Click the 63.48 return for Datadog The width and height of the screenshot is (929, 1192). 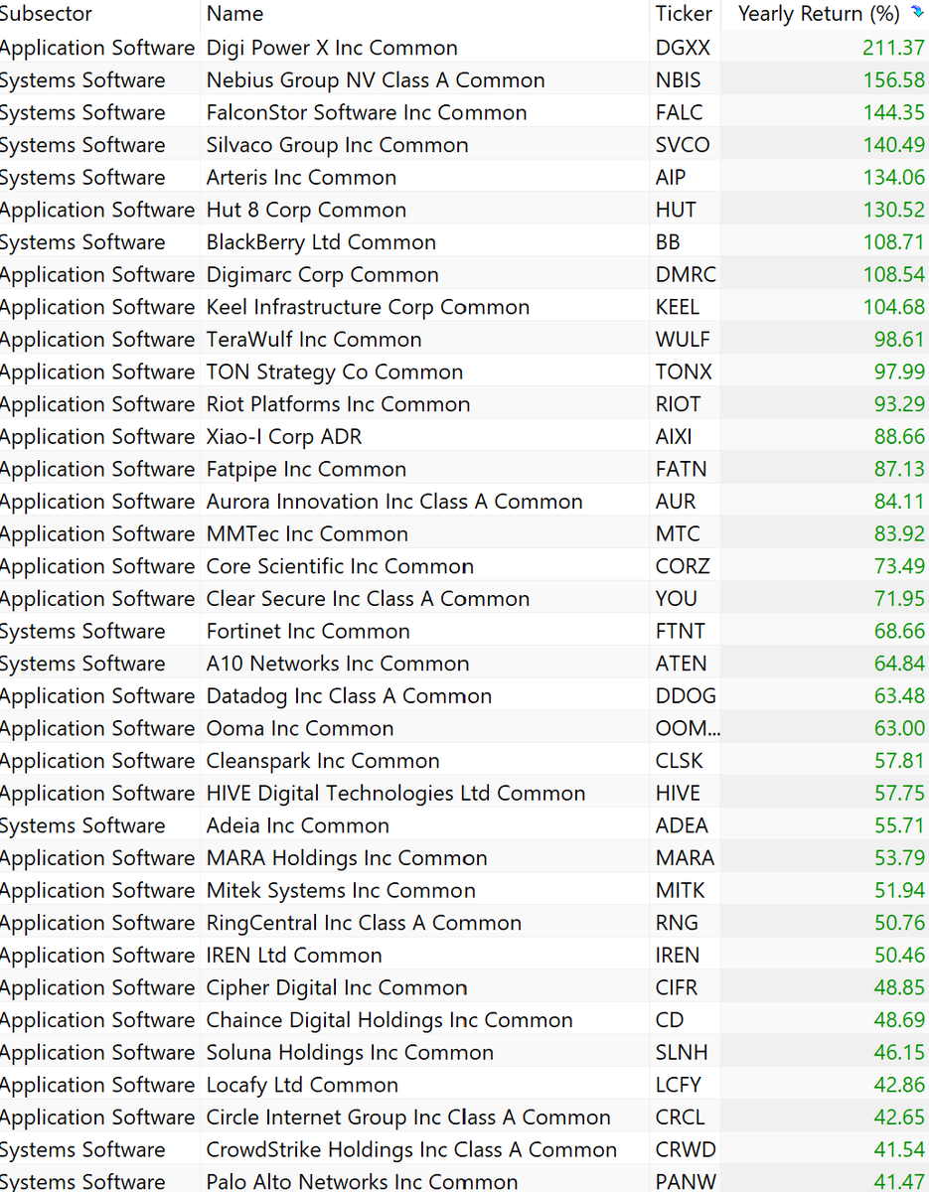[899, 695]
